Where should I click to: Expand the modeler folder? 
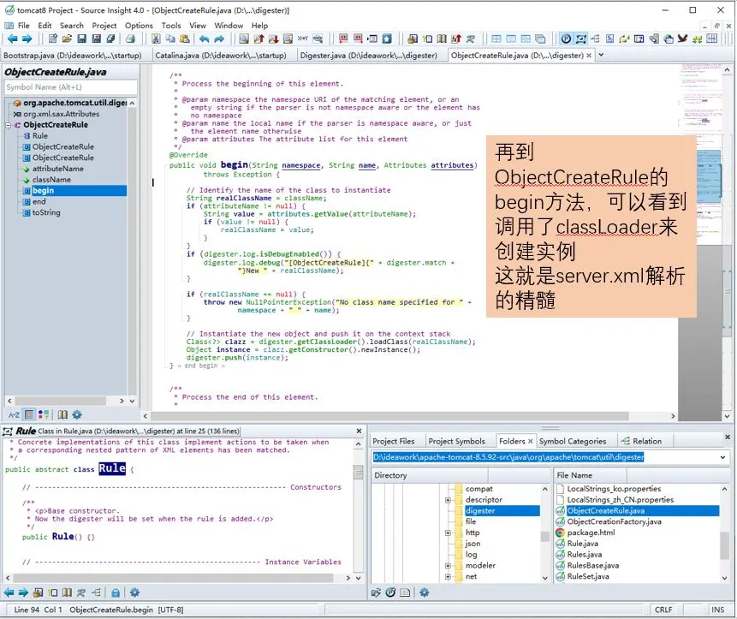(x=448, y=566)
